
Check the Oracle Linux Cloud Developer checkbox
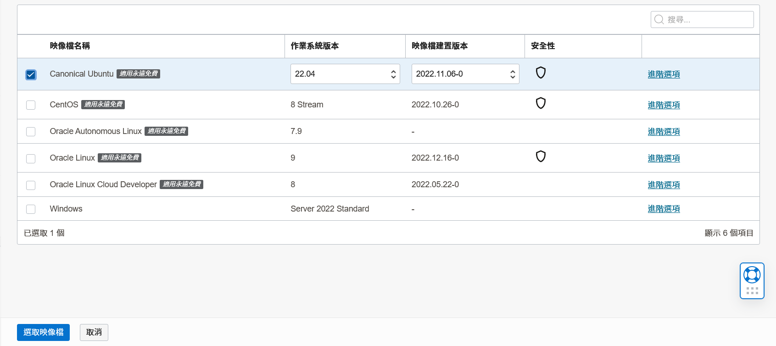click(31, 185)
